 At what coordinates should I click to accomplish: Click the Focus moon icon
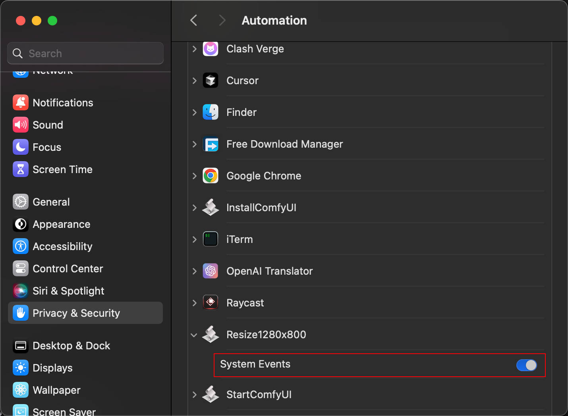coord(21,147)
